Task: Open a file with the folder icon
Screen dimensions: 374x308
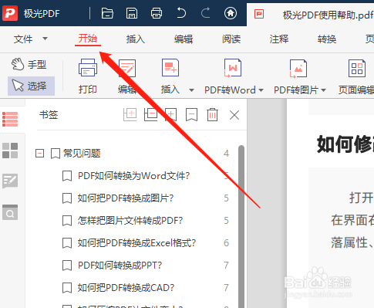Action: (x=107, y=13)
